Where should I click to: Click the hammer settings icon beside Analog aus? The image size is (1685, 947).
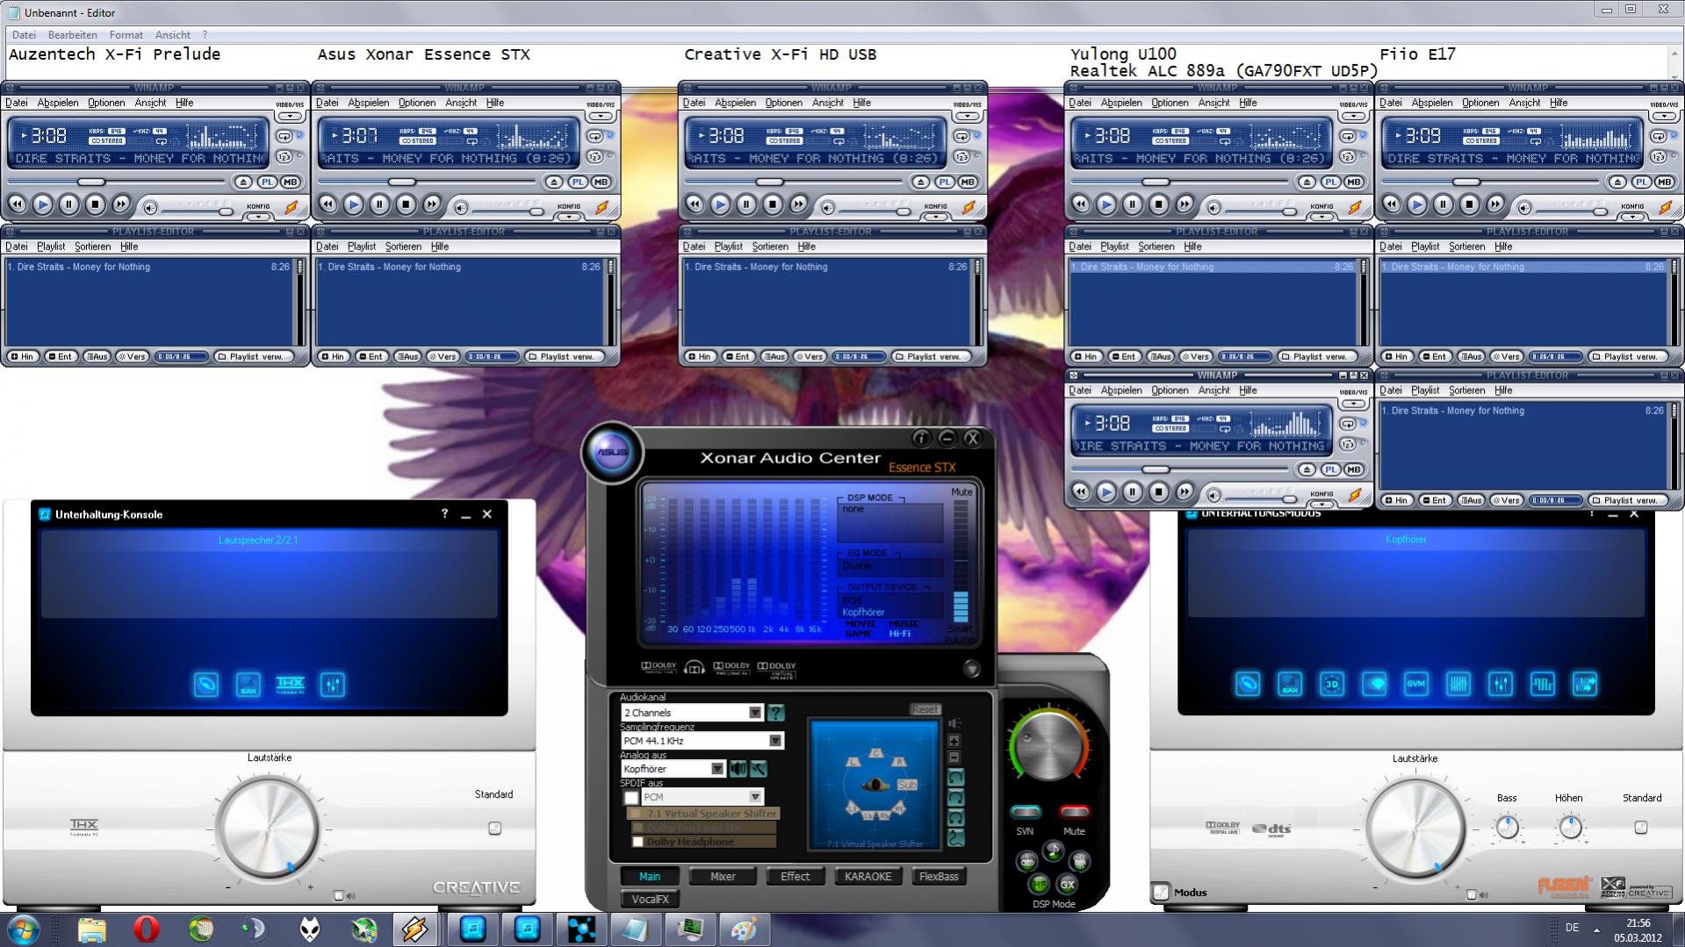(759, 769)
